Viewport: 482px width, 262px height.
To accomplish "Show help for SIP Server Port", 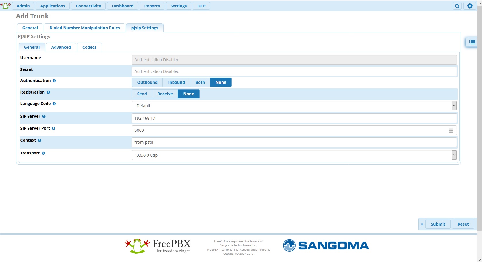I will click(x=53, y=129).
